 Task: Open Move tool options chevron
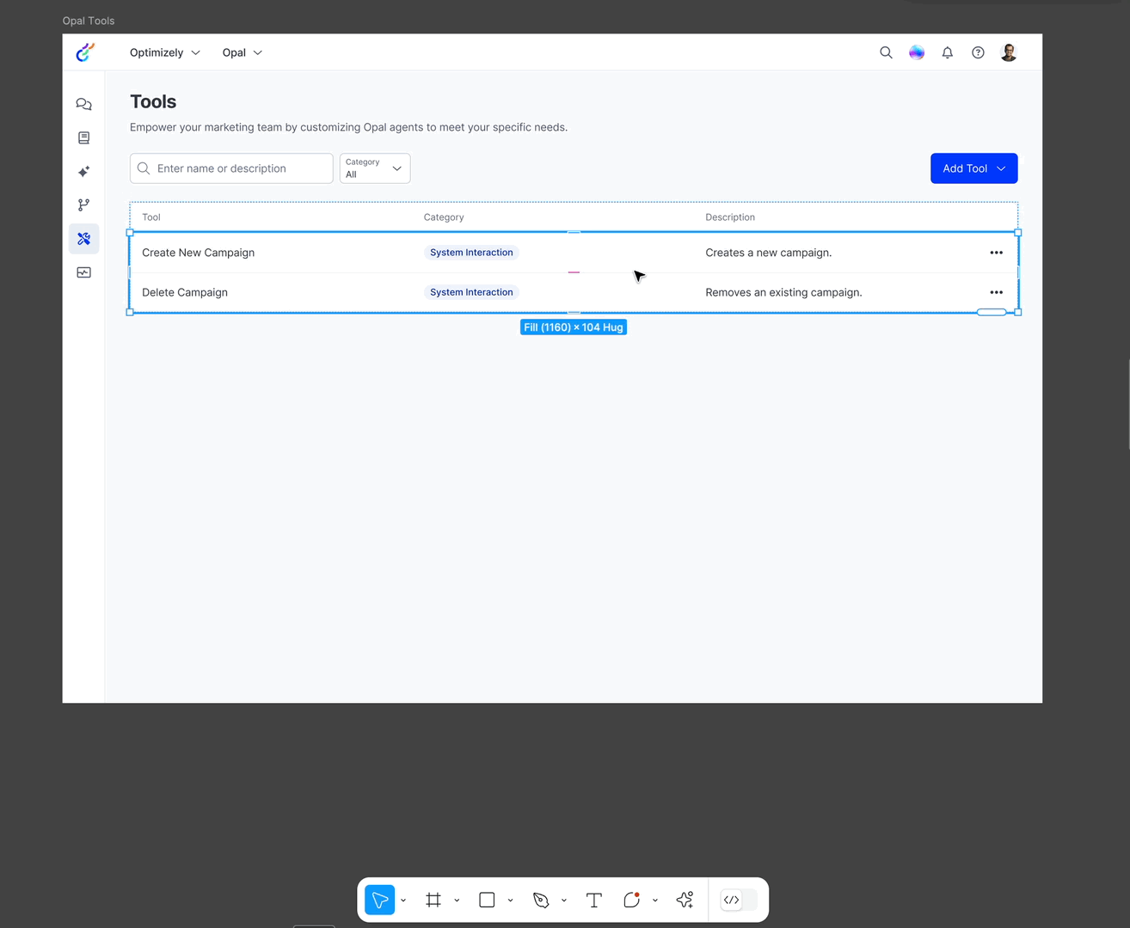(x=403, y=901)
